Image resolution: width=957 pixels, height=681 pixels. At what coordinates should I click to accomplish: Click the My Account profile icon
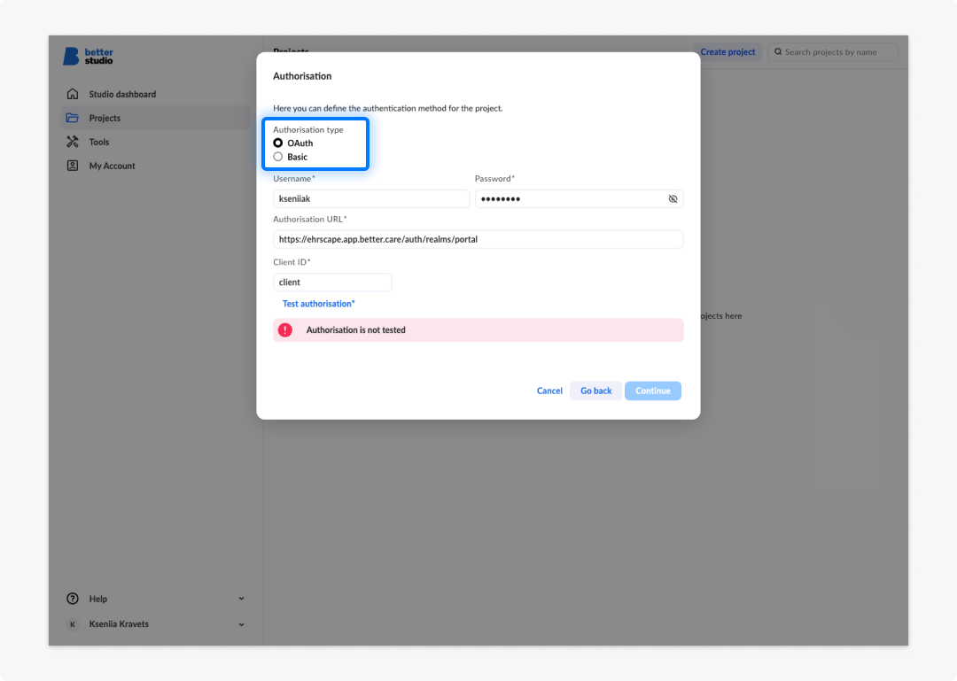(73, 166)
